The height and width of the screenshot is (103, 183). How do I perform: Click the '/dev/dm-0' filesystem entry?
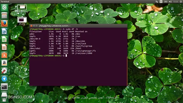[x=35, y=39]
